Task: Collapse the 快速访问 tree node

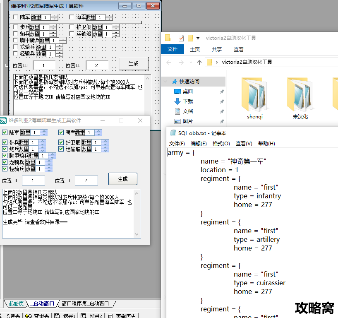Action: 165,82
